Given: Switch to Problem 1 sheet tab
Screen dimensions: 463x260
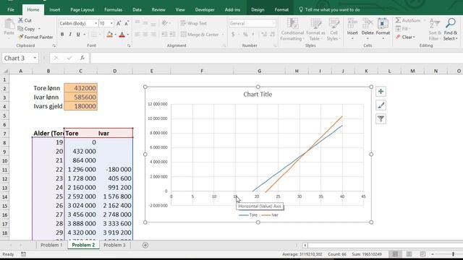Looking at the screenshot, I should [51, 245].
